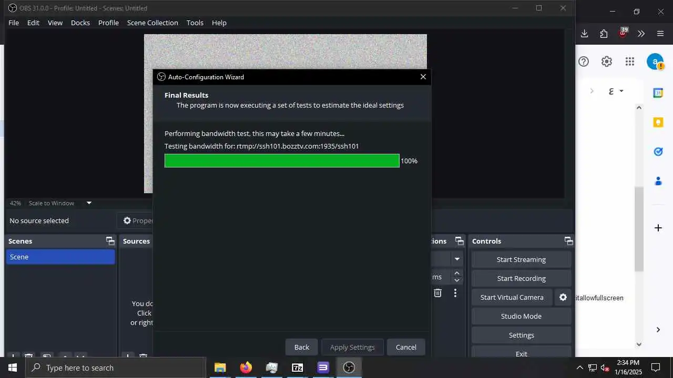
Task: Open Contacts side panel icon
Action: 658,181
